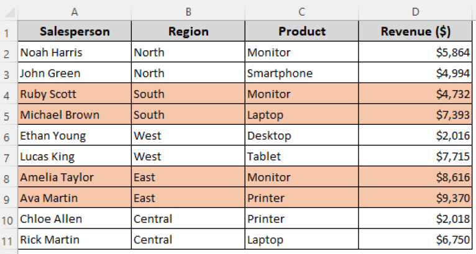476x254 pixels.
Task: Click the highlighted Ruby Scott cell
Action: pos(75,94)
